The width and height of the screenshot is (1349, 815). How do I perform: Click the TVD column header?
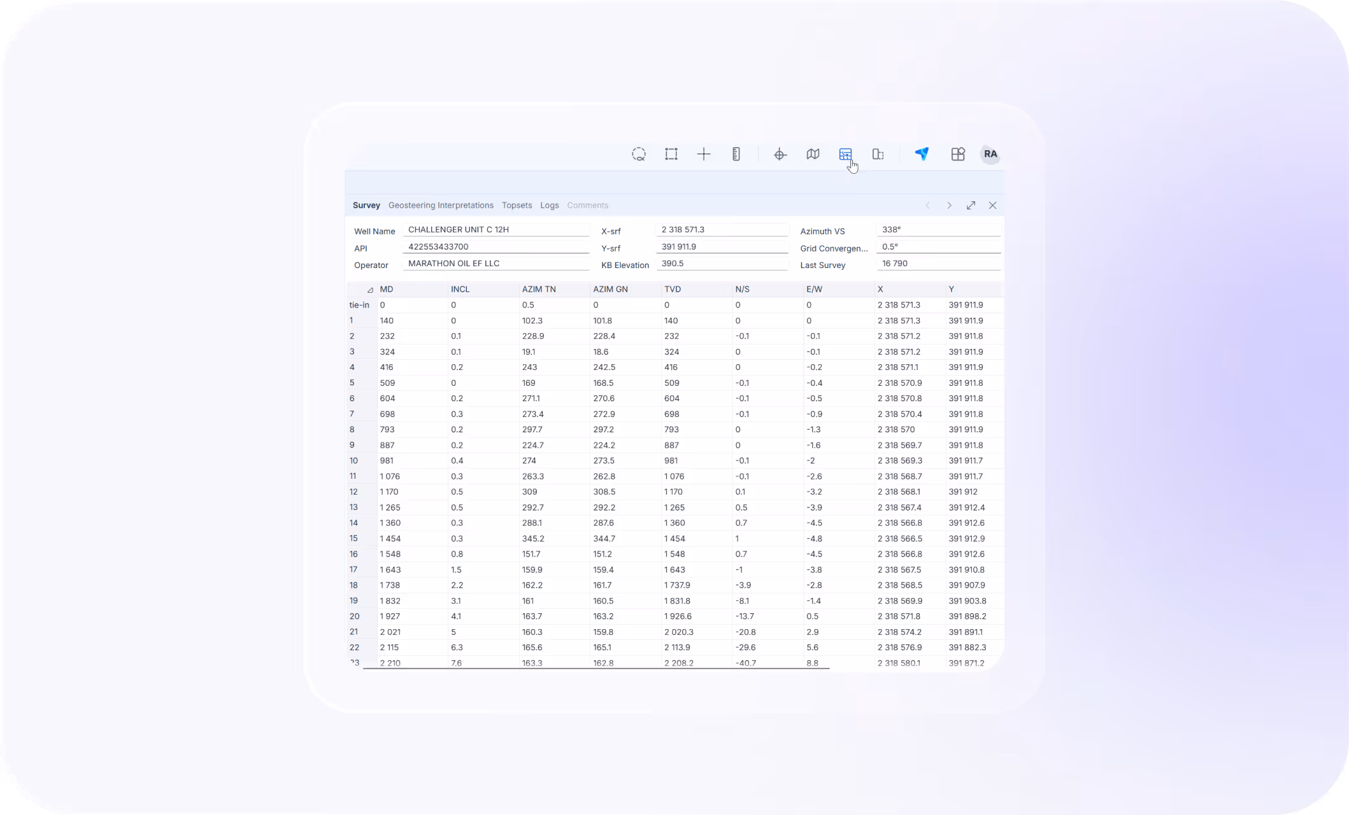click(x=673, y=290)
